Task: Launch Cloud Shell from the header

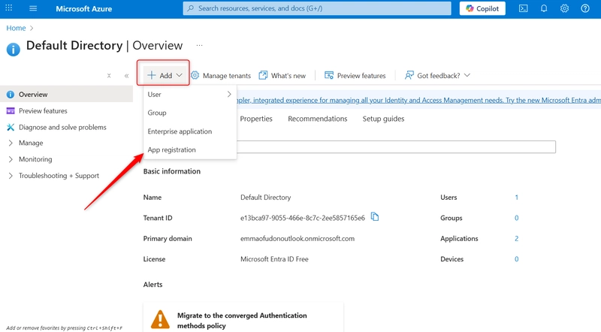Action: click(x=523, y=8)
